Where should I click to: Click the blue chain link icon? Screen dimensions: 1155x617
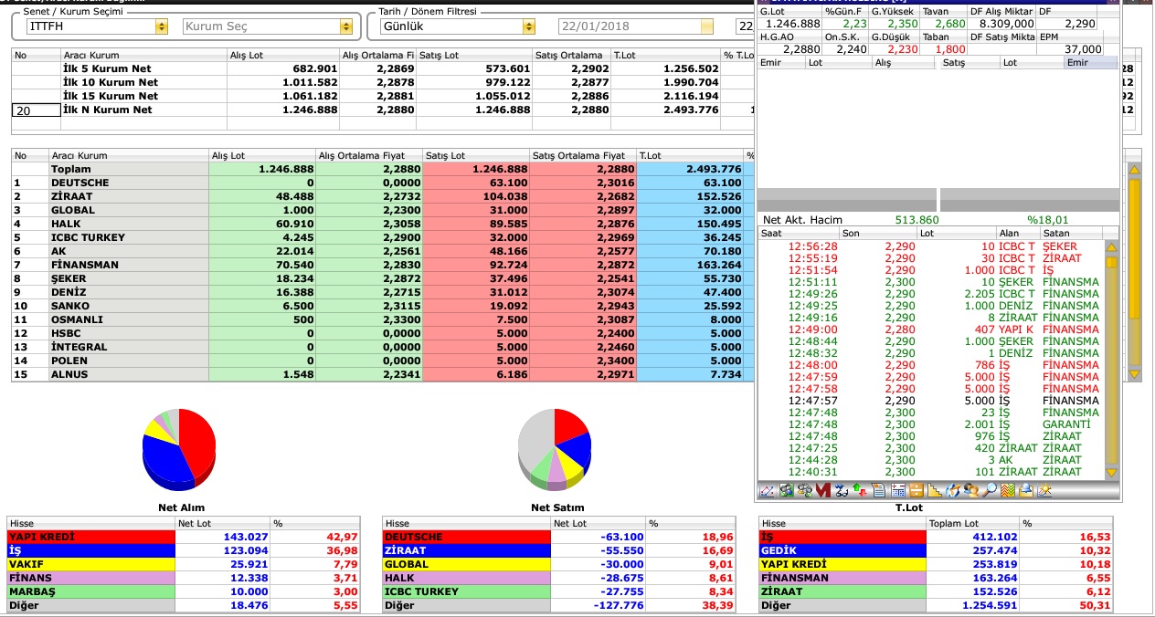pos(841,491)
